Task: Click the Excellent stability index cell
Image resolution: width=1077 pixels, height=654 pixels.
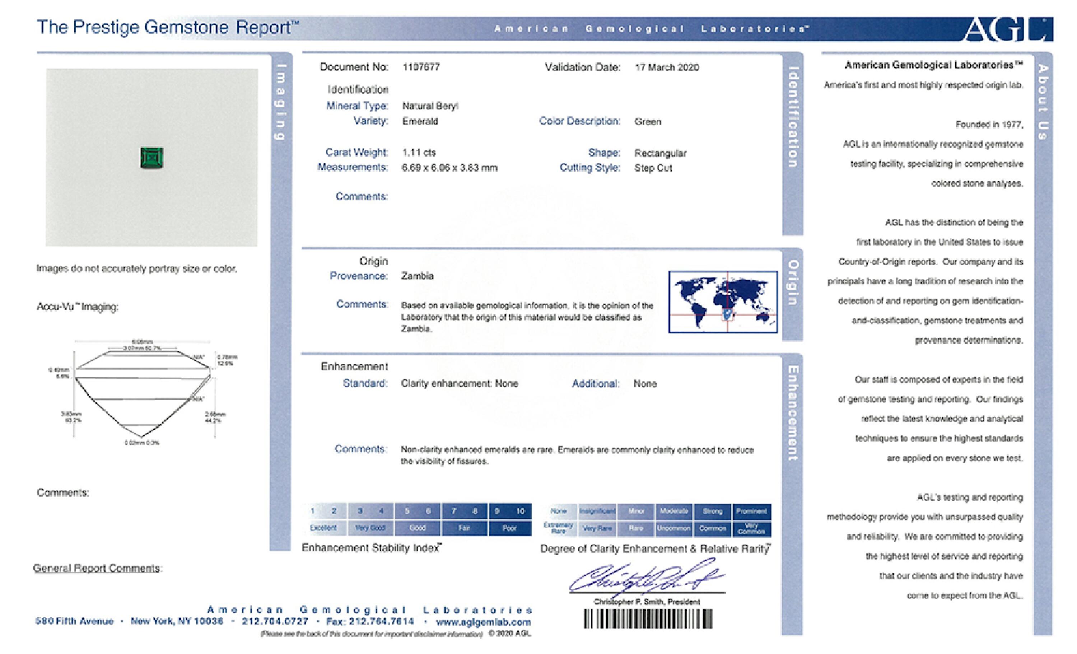Action: coord(323,528)
